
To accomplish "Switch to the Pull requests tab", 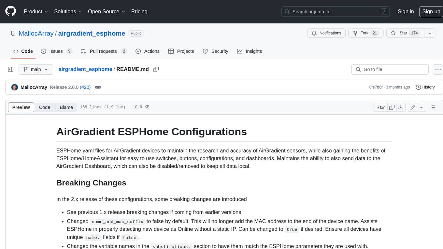I will [x=104, y=51].
